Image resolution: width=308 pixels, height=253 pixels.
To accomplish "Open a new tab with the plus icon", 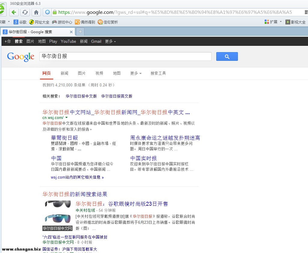I will (x=80, y=32).
